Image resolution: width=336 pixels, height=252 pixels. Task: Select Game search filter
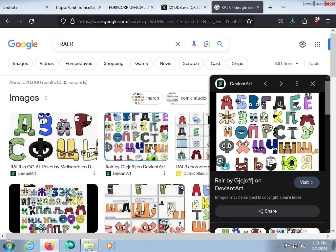(x=142, y=63)
